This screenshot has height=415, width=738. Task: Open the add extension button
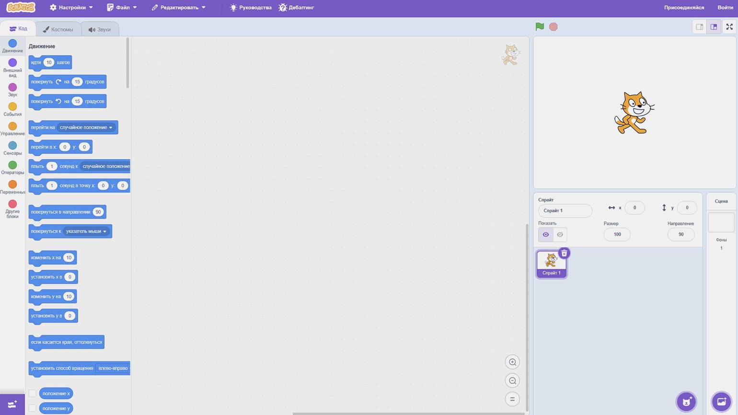[x=12, y=404]
